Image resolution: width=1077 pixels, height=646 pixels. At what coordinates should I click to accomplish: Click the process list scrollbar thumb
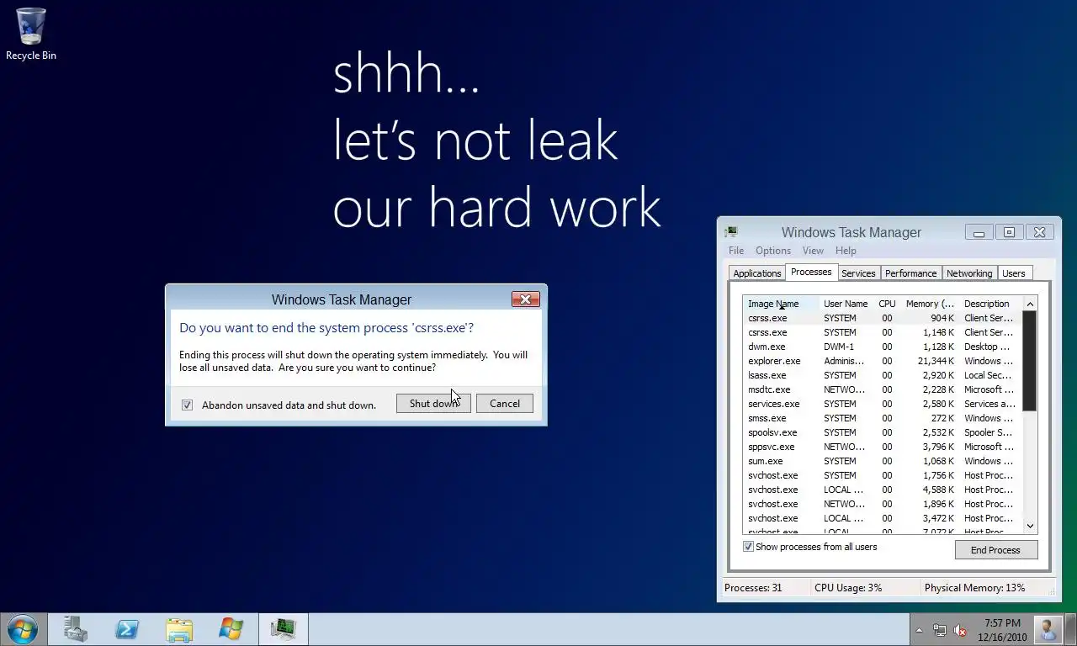1030,361
